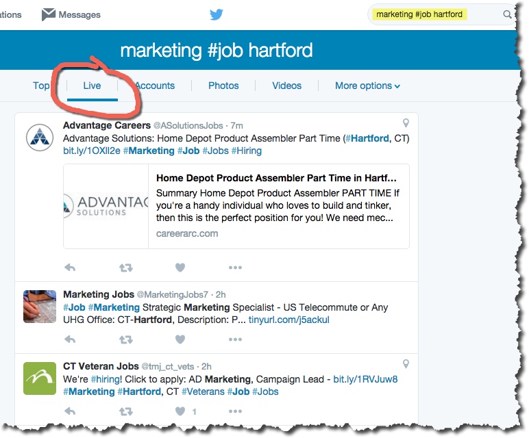Click #Veterans hashtag
The image size is (529, 438).
203,391
